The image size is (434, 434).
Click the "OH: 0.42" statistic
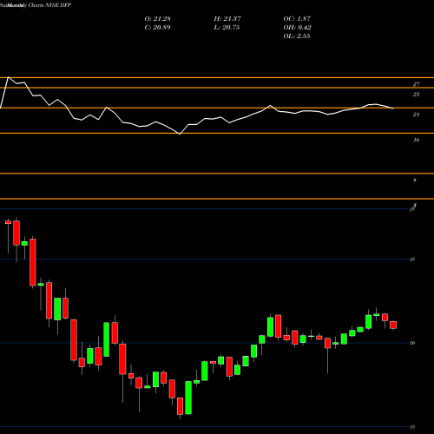point(297,28)
